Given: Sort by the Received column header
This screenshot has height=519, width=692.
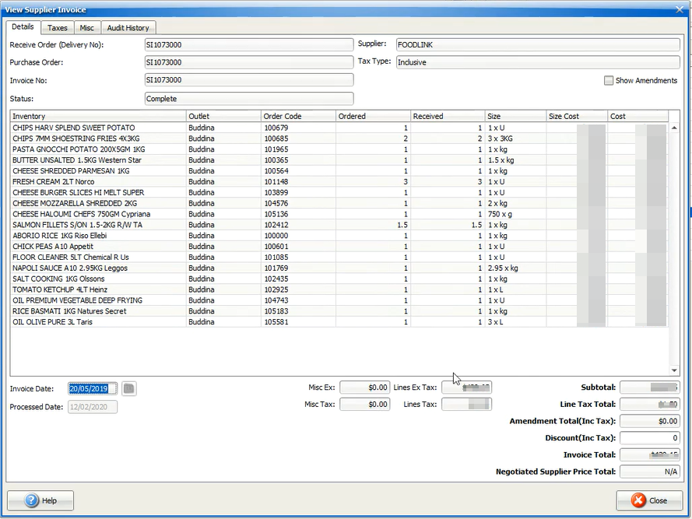Looking at the screenshot, I should [x=448, y=116].
